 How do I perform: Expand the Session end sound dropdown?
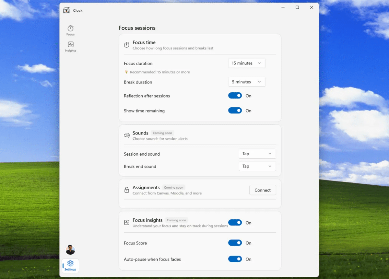pos(257,154)
